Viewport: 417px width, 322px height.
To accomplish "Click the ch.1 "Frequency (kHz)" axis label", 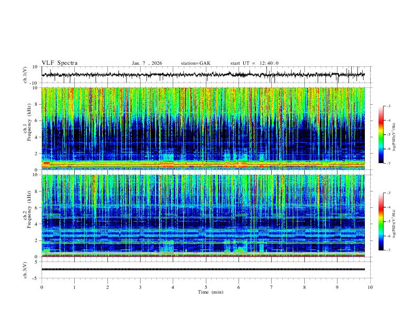I will [x=29, y=122].
